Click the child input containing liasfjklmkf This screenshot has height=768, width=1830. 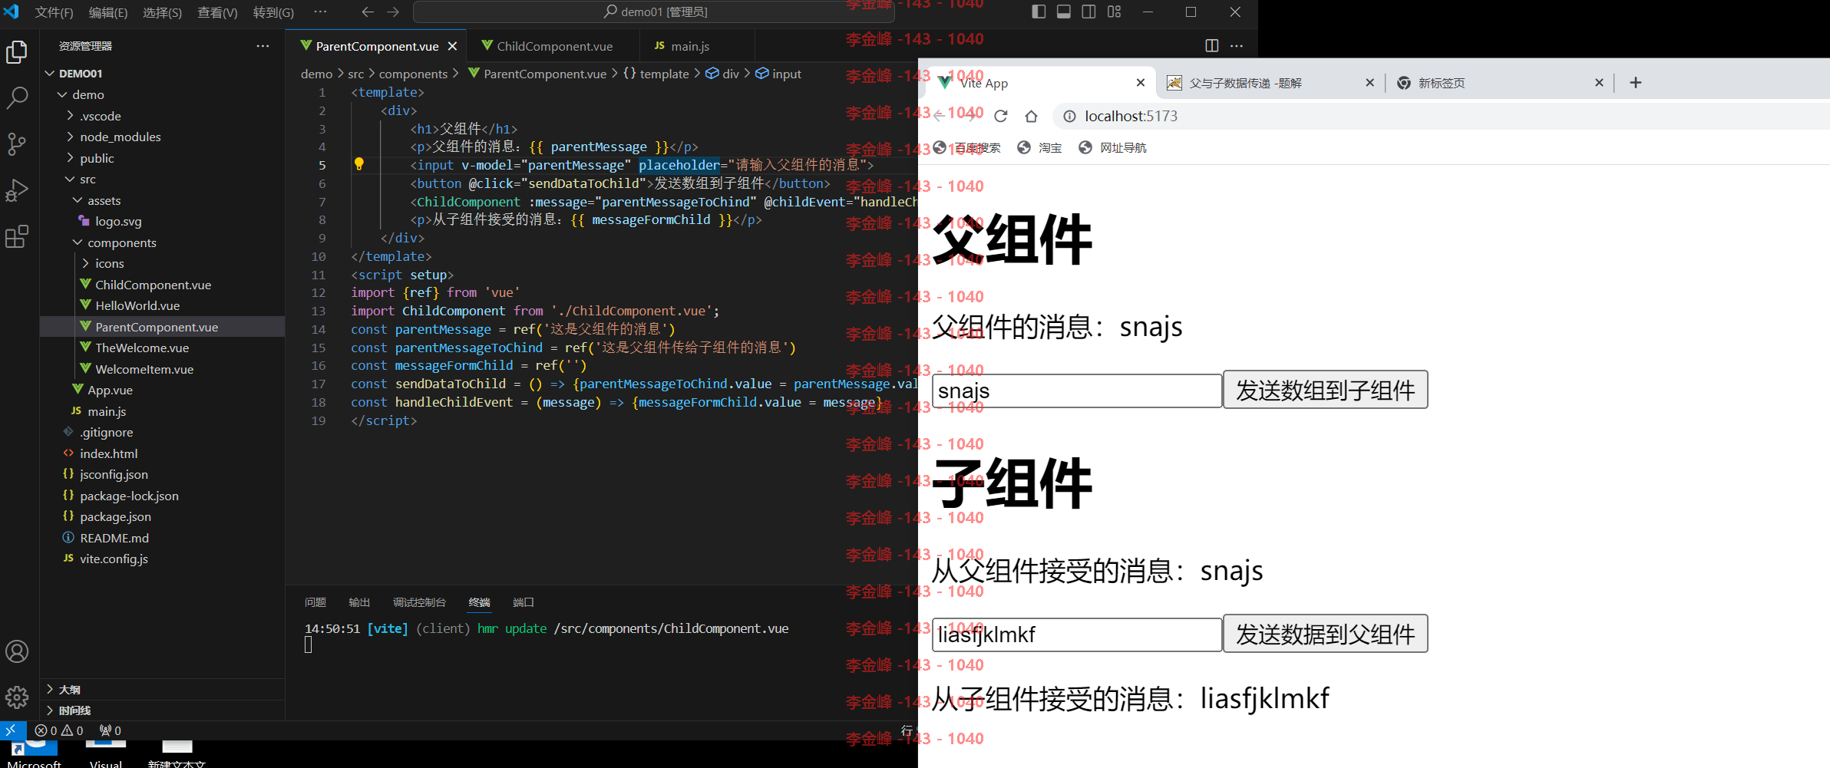[1077, 635]
